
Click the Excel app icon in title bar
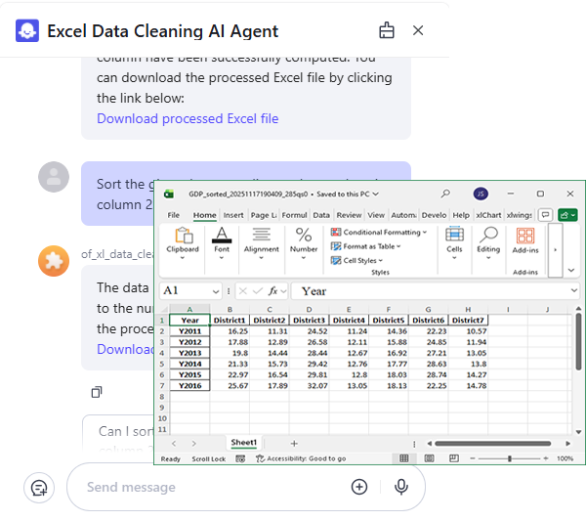point(169,194)
